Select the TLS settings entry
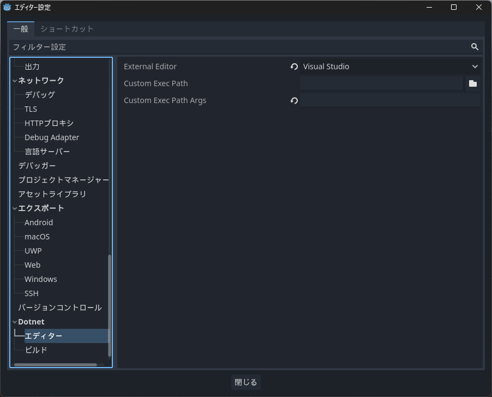 click(x=31, y=109)
